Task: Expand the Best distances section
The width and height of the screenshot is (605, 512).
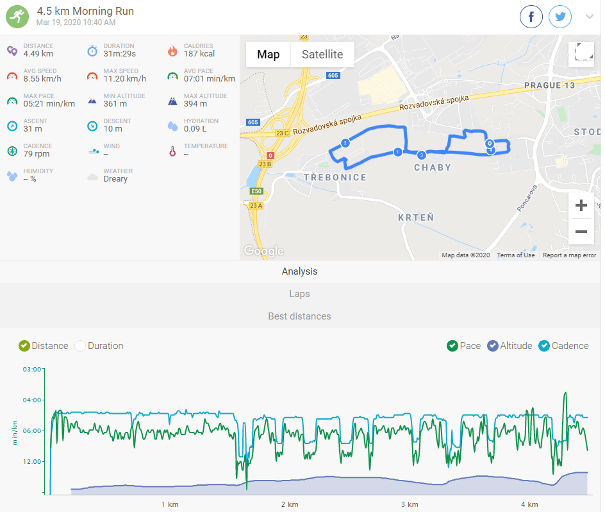Action: click(x=300, y=316)
